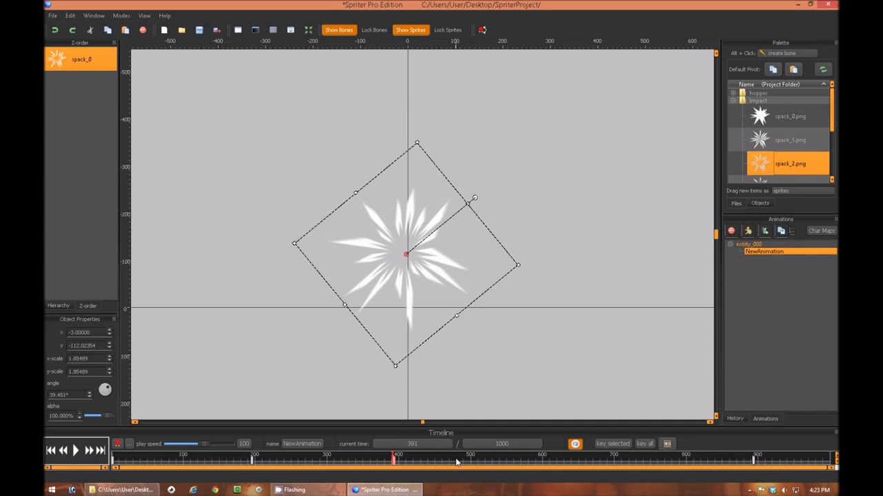Toggle Lock Bones

[374, 30]
